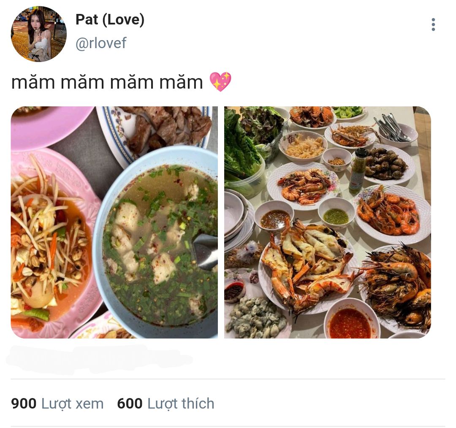Image resolution: width=456 pixels, height=428 pixels.
Task: Click Pat's circular profile avatar
Action: click(x=39, y=34)
